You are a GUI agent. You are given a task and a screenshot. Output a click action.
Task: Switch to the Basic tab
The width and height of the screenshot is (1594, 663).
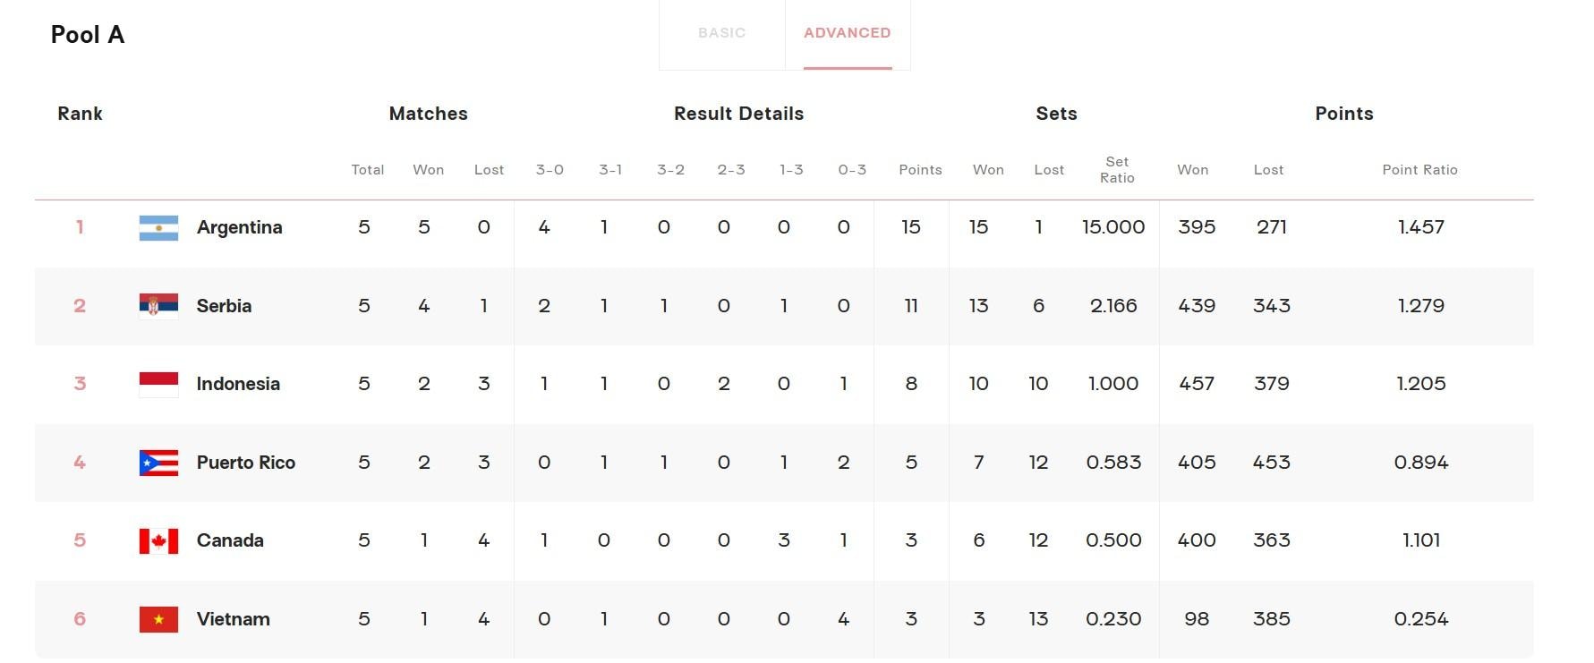(722, 33)
